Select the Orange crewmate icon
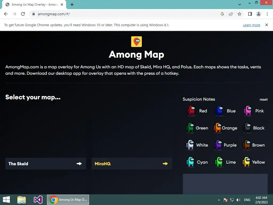Viewport: 273px width, 205px height. tap(218, 128)
